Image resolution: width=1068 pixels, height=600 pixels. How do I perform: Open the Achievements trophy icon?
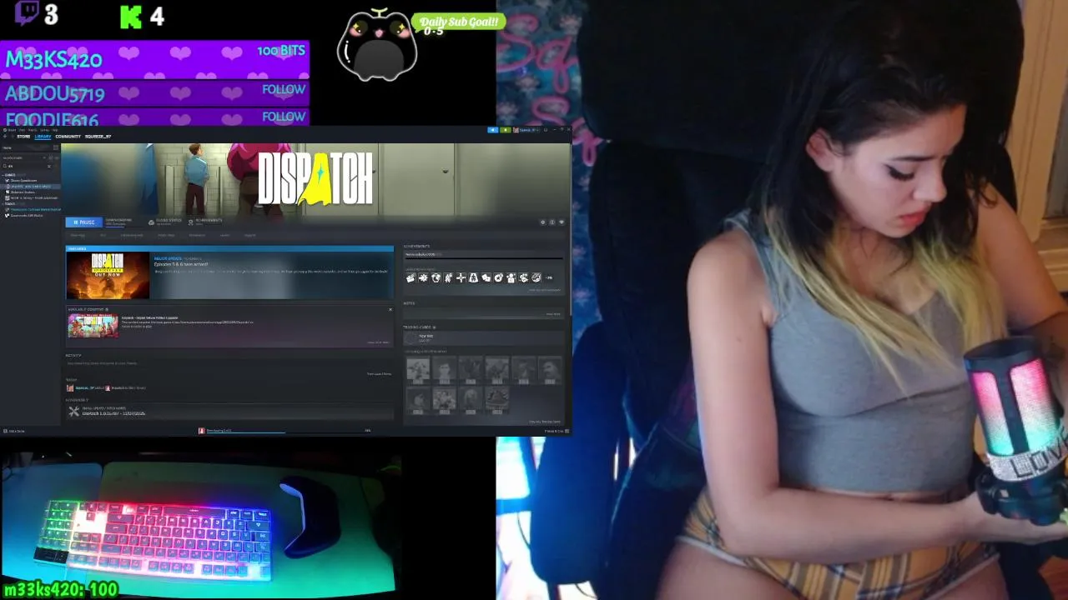click(x=191, y=222)
